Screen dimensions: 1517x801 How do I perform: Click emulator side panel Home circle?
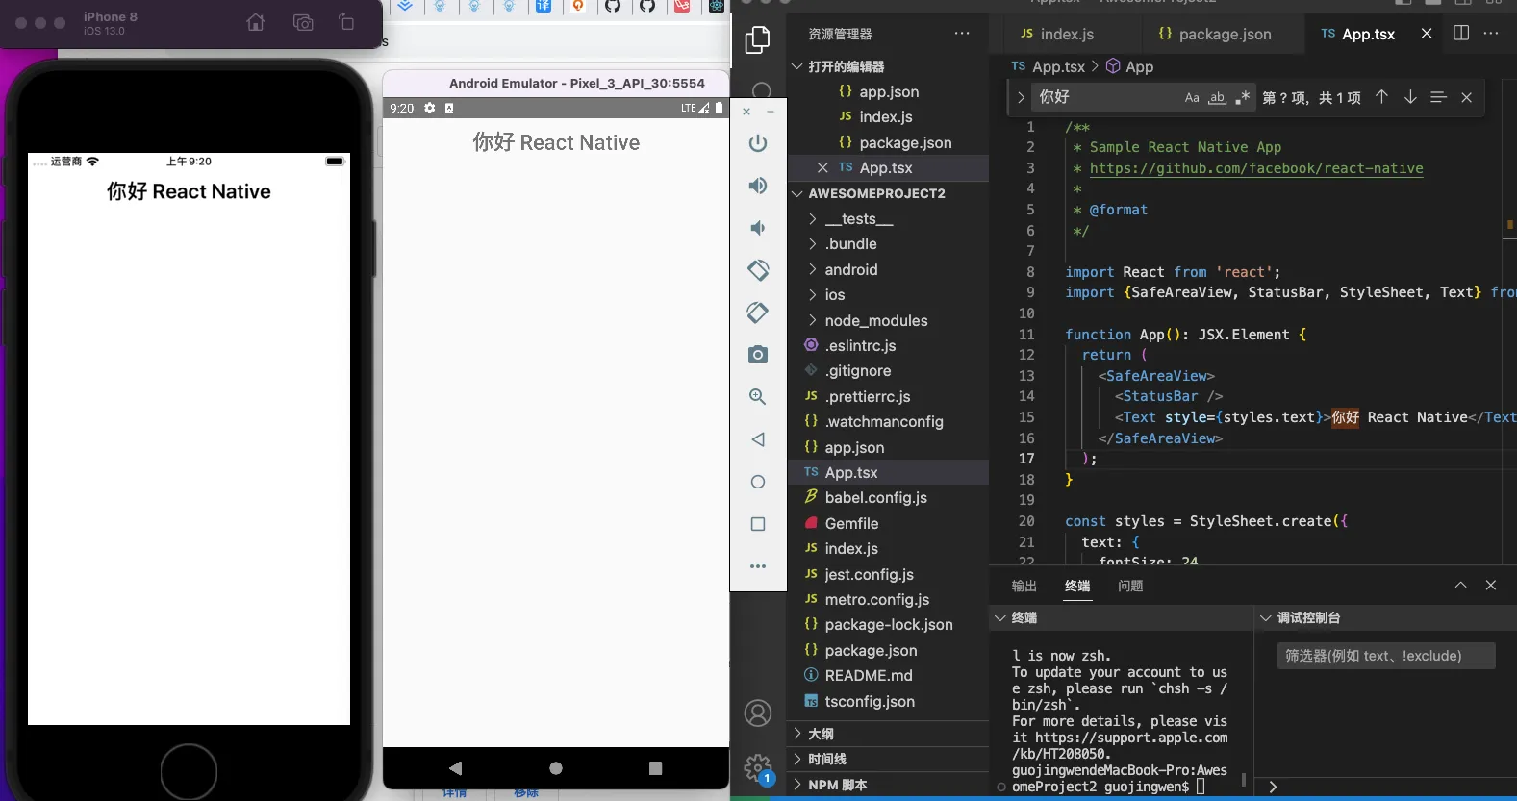pos(758,482)
